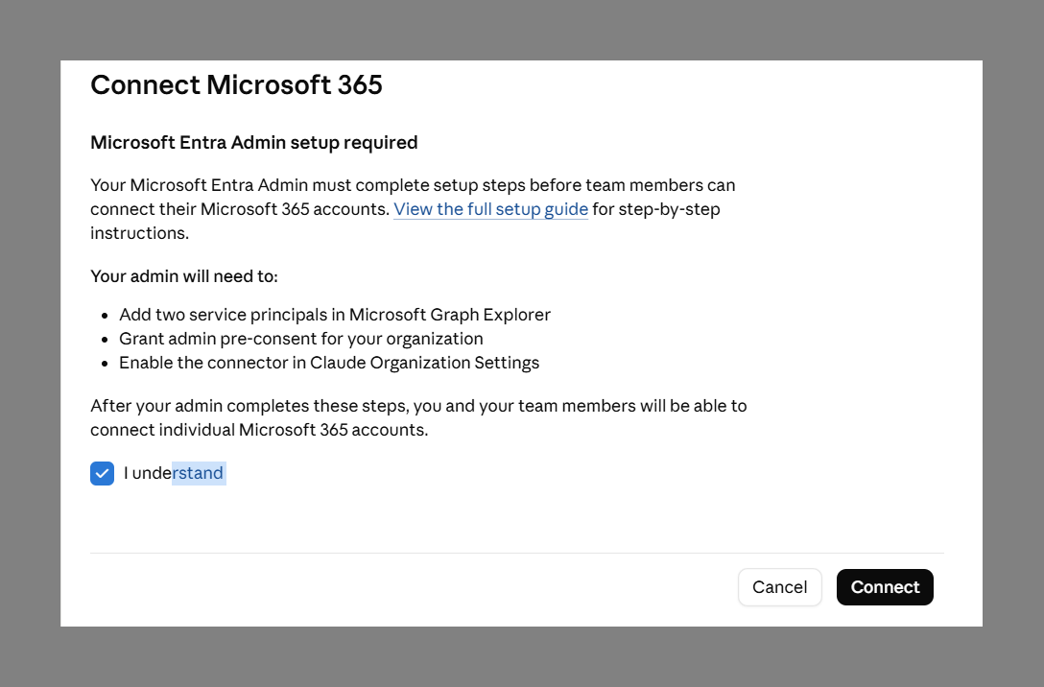Click the "I understand" label text
The width and height of the screenshot is (1044, 687).
click(x=174, y=473)
